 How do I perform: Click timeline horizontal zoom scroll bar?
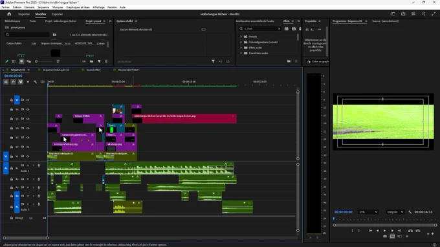pyautogui.click(x=25, y=238)
